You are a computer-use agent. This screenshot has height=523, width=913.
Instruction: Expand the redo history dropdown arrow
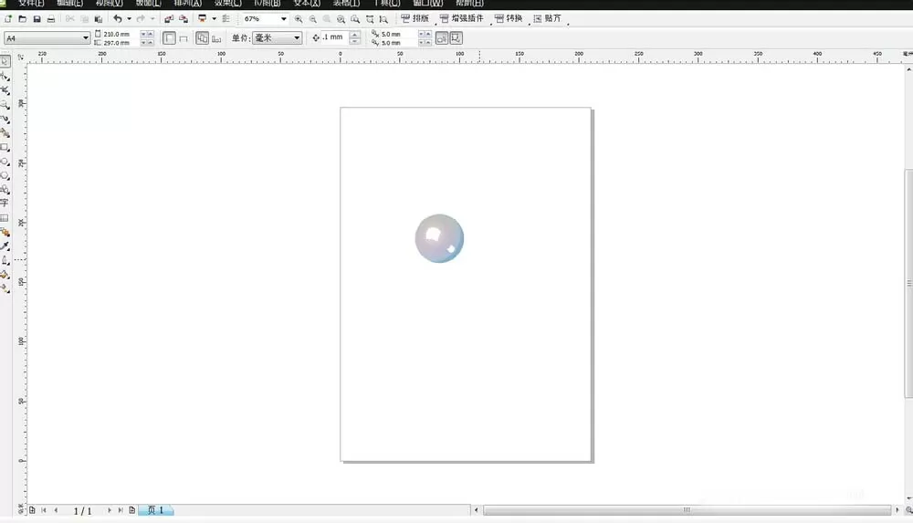pos(152,19)
